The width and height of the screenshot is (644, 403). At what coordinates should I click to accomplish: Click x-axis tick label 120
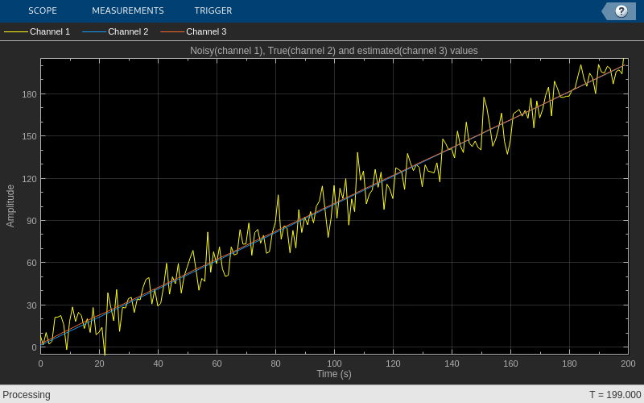(393, 364)
